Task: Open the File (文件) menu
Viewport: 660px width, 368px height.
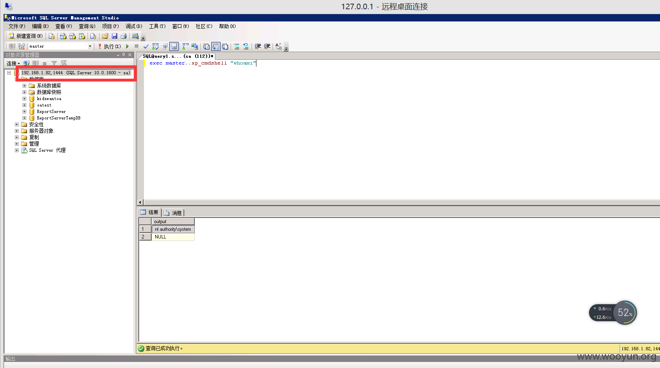Action: coord(17,26)
